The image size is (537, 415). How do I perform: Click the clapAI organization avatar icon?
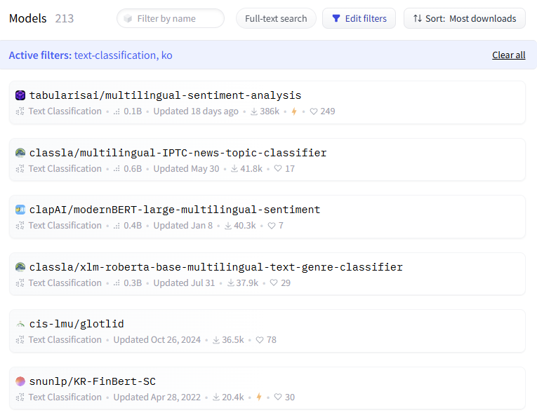click(20, 210)
